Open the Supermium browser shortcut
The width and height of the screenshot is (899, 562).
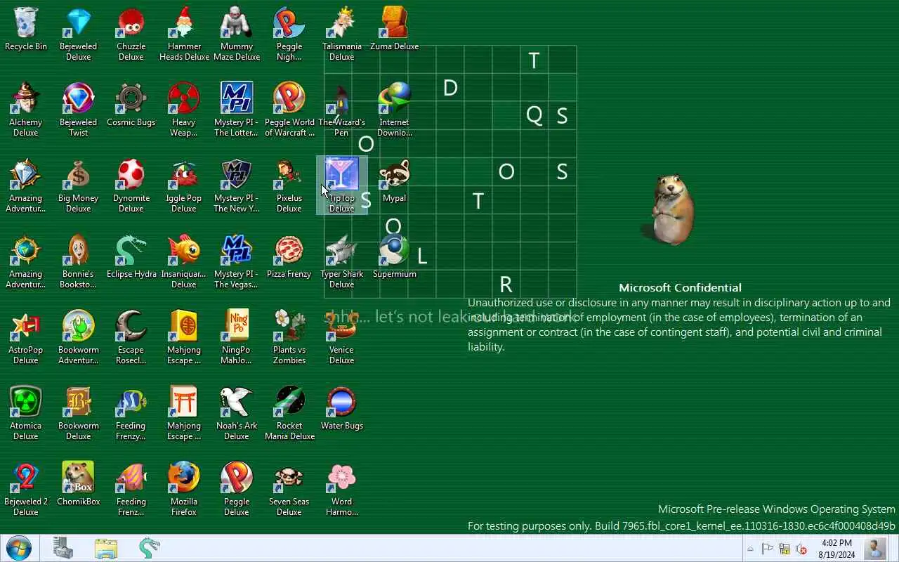[x=395, y=257]
